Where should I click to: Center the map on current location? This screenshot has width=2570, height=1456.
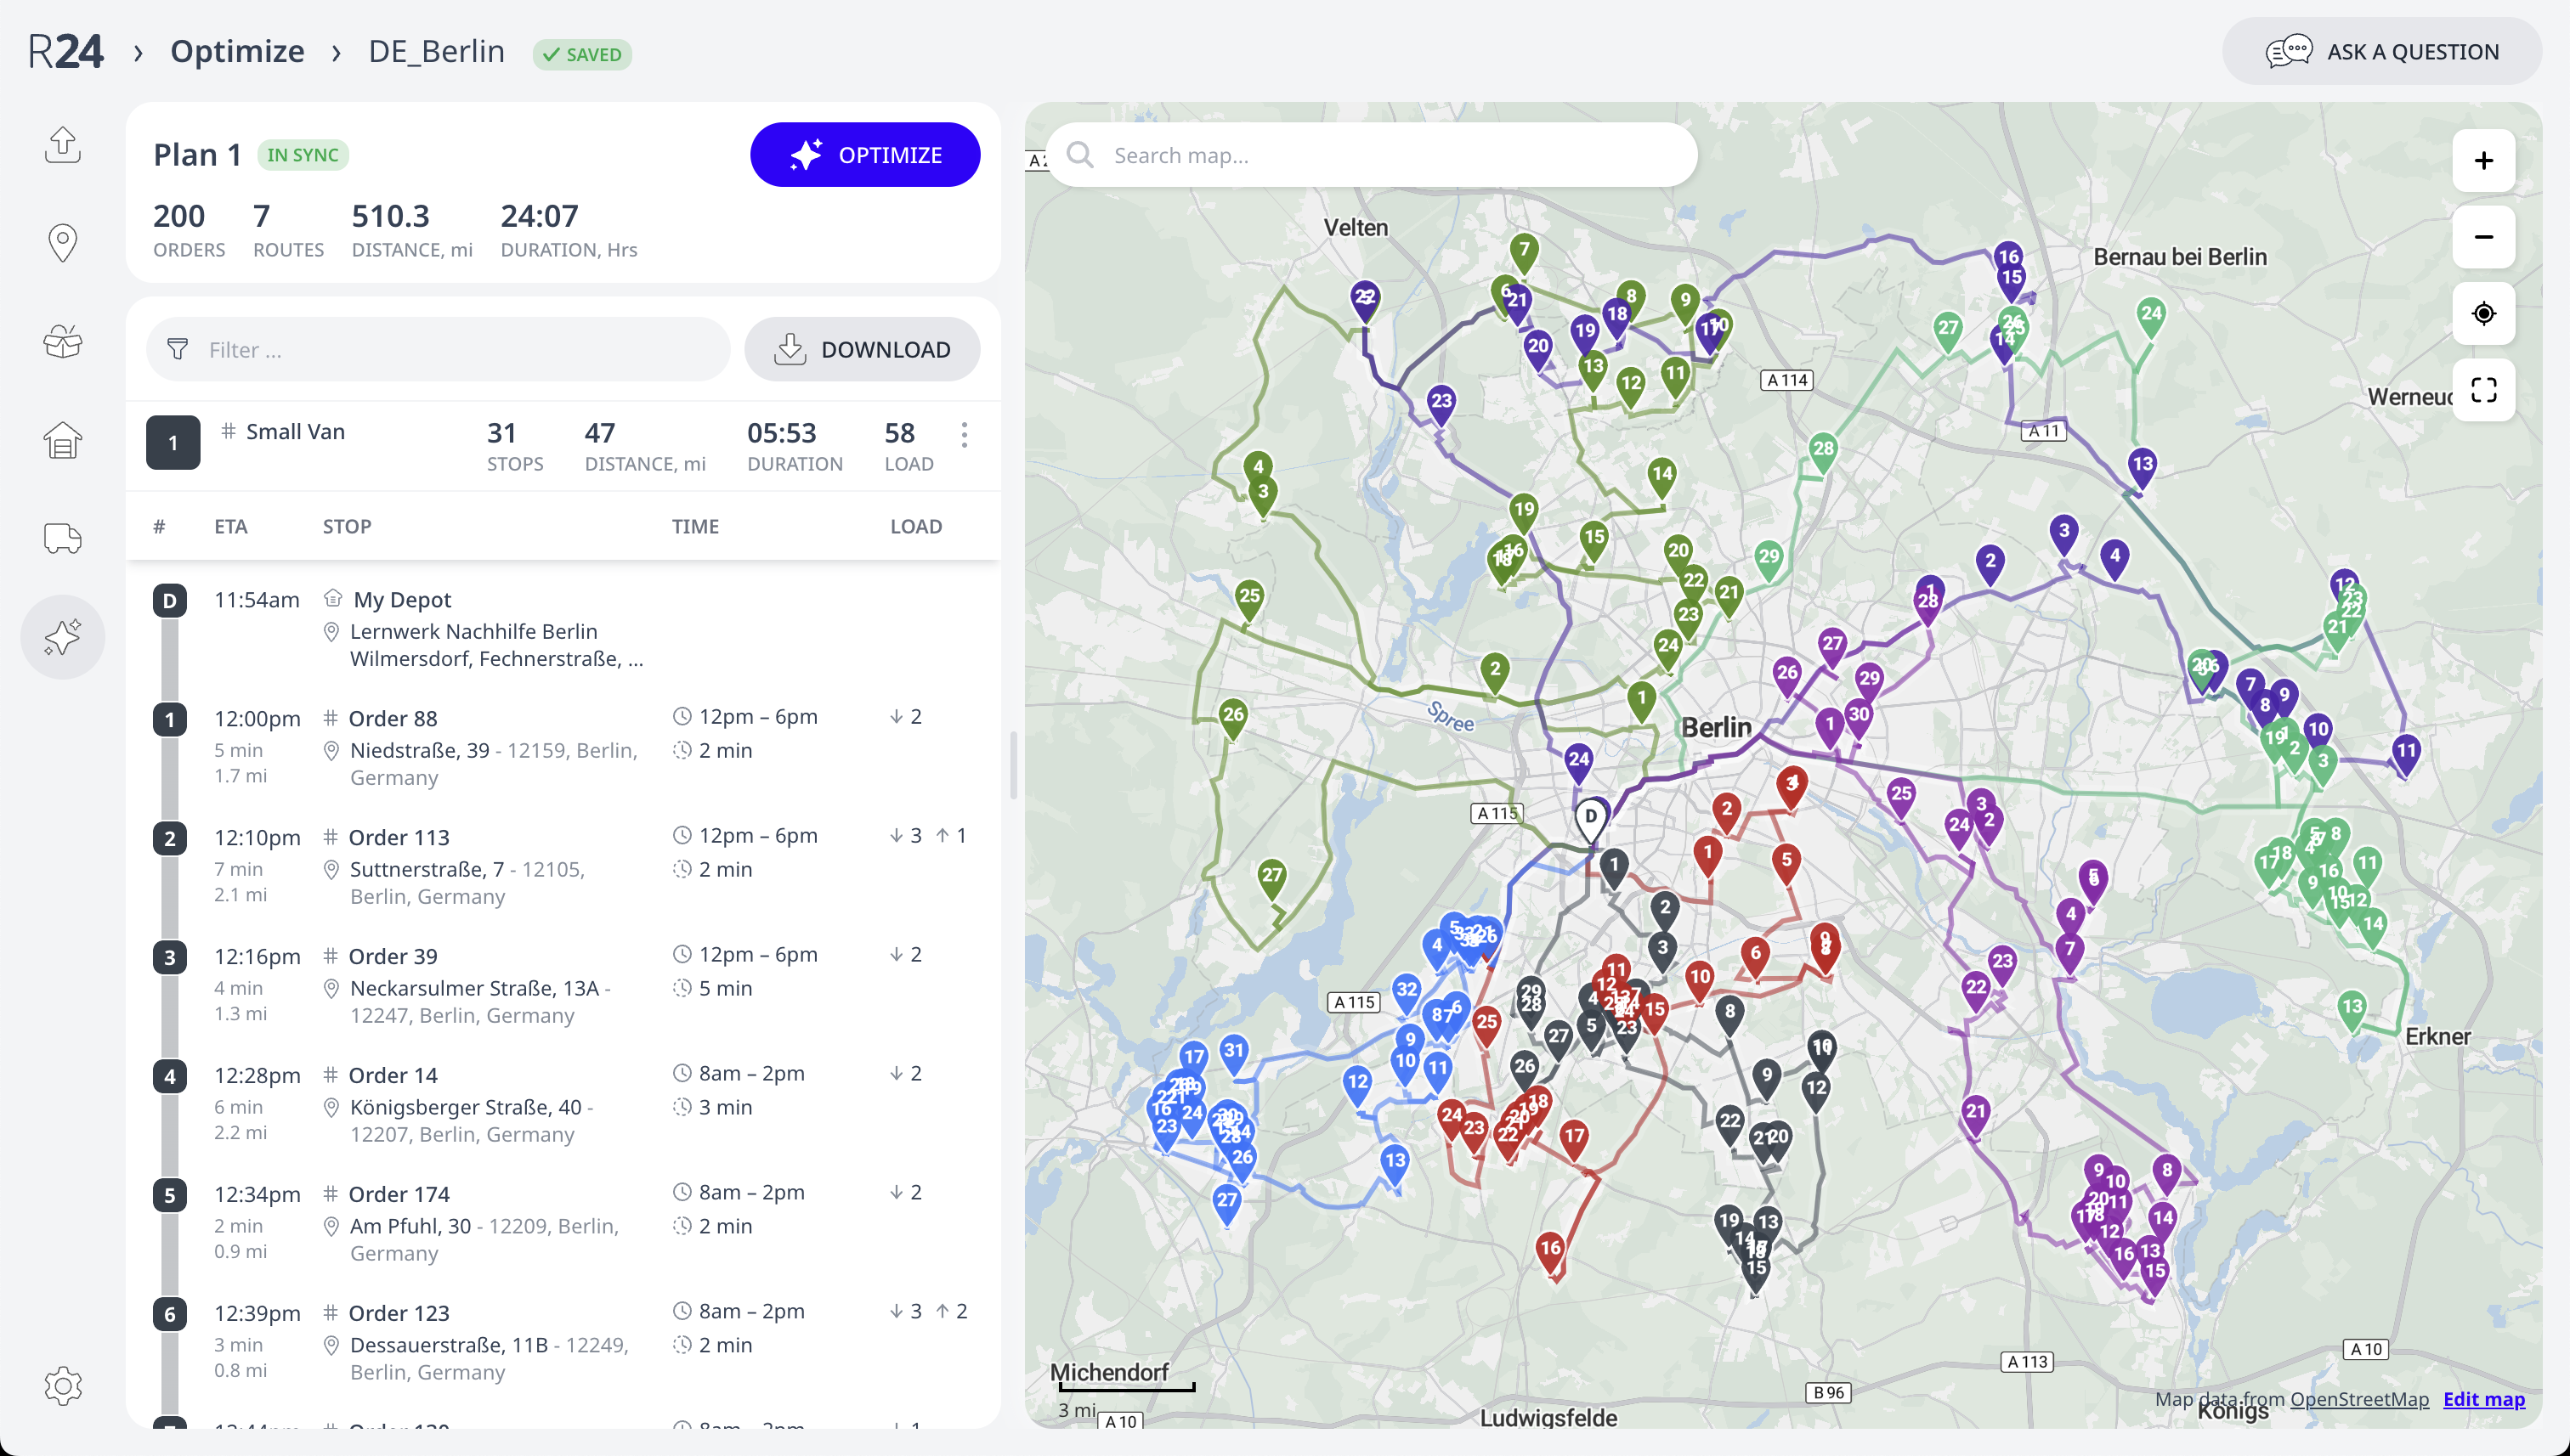(x=2483, y=314)
